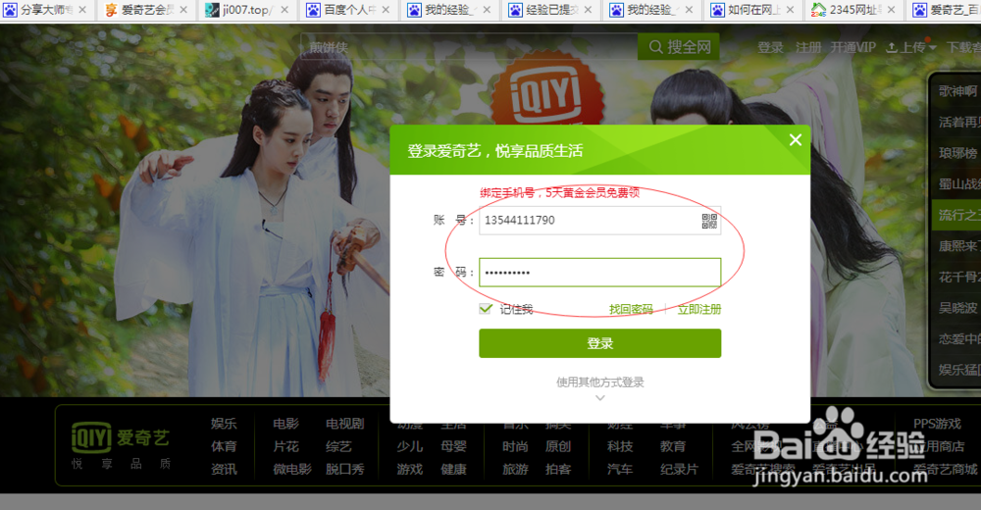This screenshot has width=981, height=510.
Task: Select 恋爱中 in the right sidebar list
Action: 957,338
